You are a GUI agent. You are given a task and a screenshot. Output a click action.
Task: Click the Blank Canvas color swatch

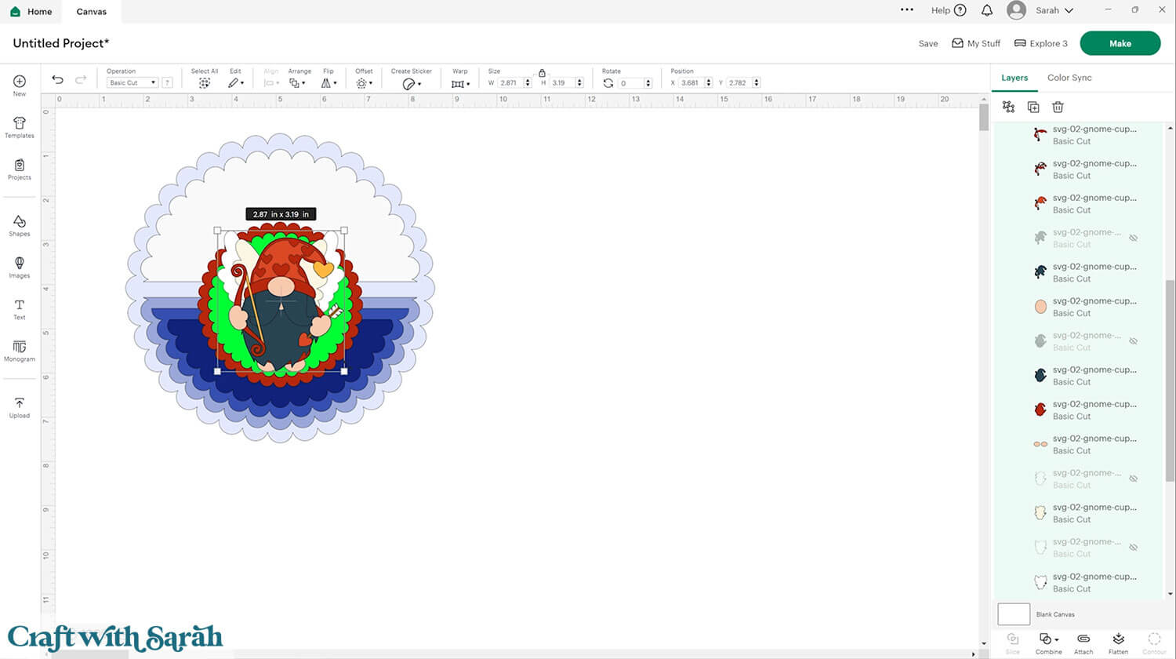point(1014,614)
